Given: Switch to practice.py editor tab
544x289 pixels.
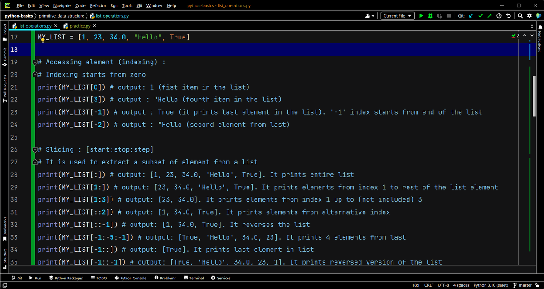Looking at the screenshot, I should pos(79,26).
